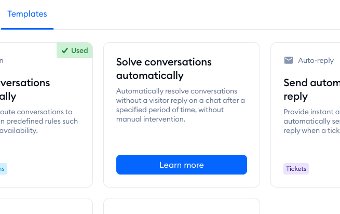Open the Send automatic reply card title
The image size is (340, 214).
(311, 89)
